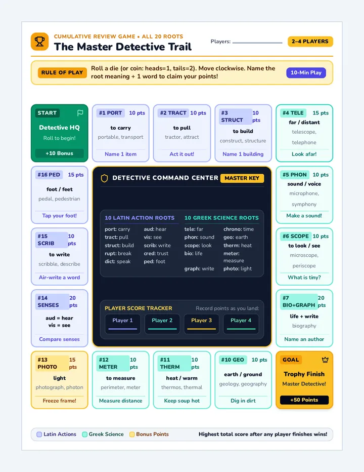
Task: Click the '10 GREEK SCIENCE ROOTS' heading
Action: (221, 218)
